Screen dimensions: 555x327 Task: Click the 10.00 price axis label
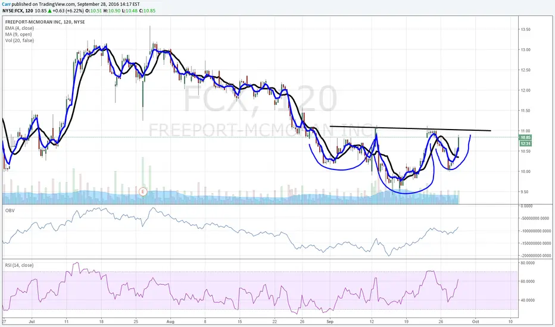pos(526,171)
